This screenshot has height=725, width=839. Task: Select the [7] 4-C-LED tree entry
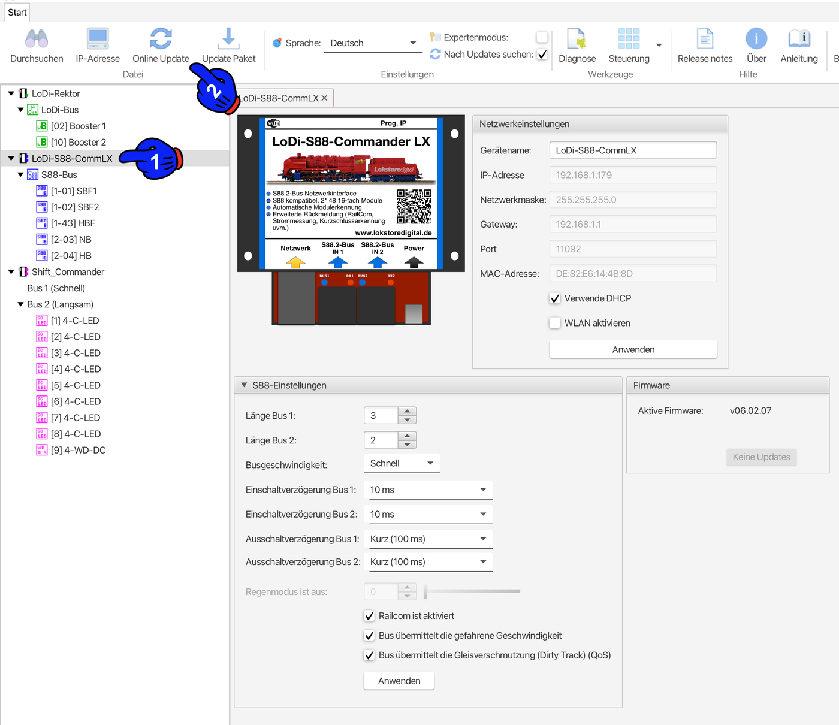coord(76,418)
